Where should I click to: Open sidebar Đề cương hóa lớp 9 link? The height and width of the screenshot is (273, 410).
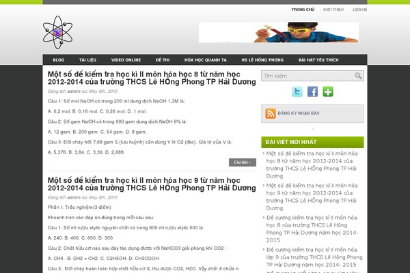[x=314, y=257]
